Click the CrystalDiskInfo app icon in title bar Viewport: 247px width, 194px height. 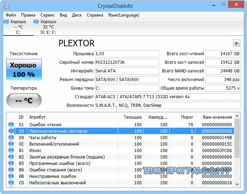(7, 6)
